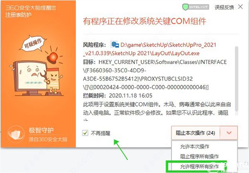
Task: Close the 360 alert dialog
Action: click(240, 7)
